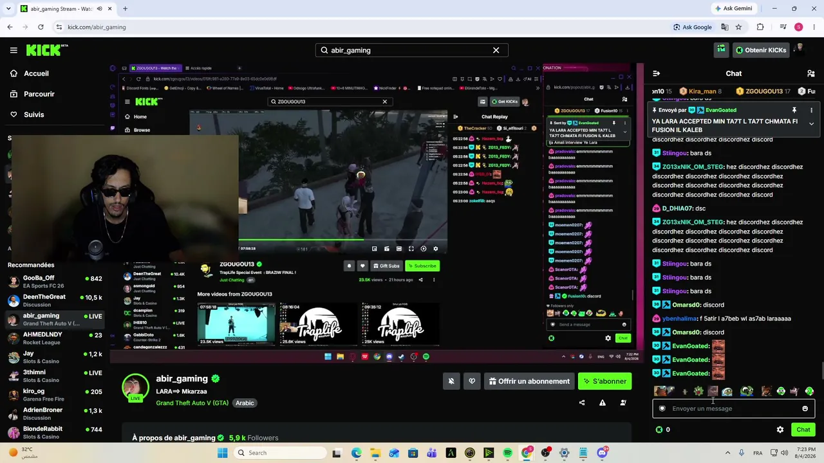Open the tab search dropdown arrow
Viewport: 824px width, 463px height.
point(10,8)
